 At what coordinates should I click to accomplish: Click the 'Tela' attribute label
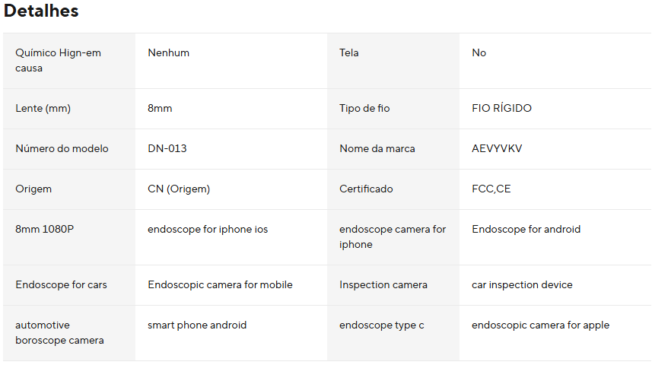point(349,52)
